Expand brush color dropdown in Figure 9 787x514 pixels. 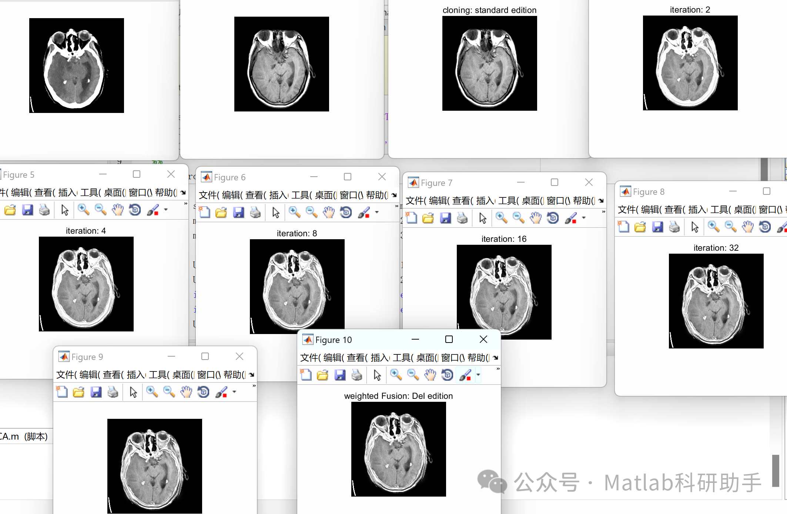click(x=234, y=392)
